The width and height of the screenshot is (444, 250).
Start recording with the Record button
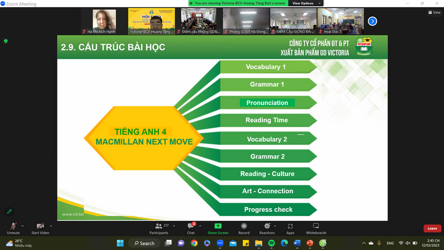(x=244, y=228)
